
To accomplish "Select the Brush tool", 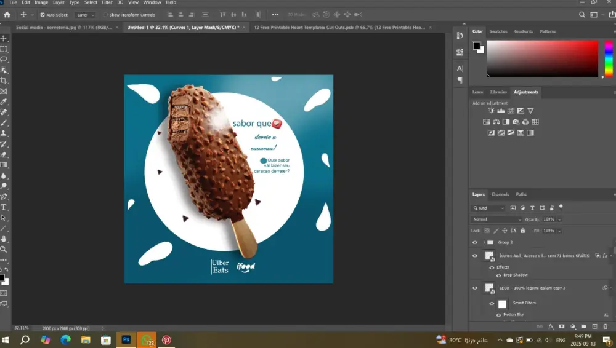I will (x=4, y=123).
